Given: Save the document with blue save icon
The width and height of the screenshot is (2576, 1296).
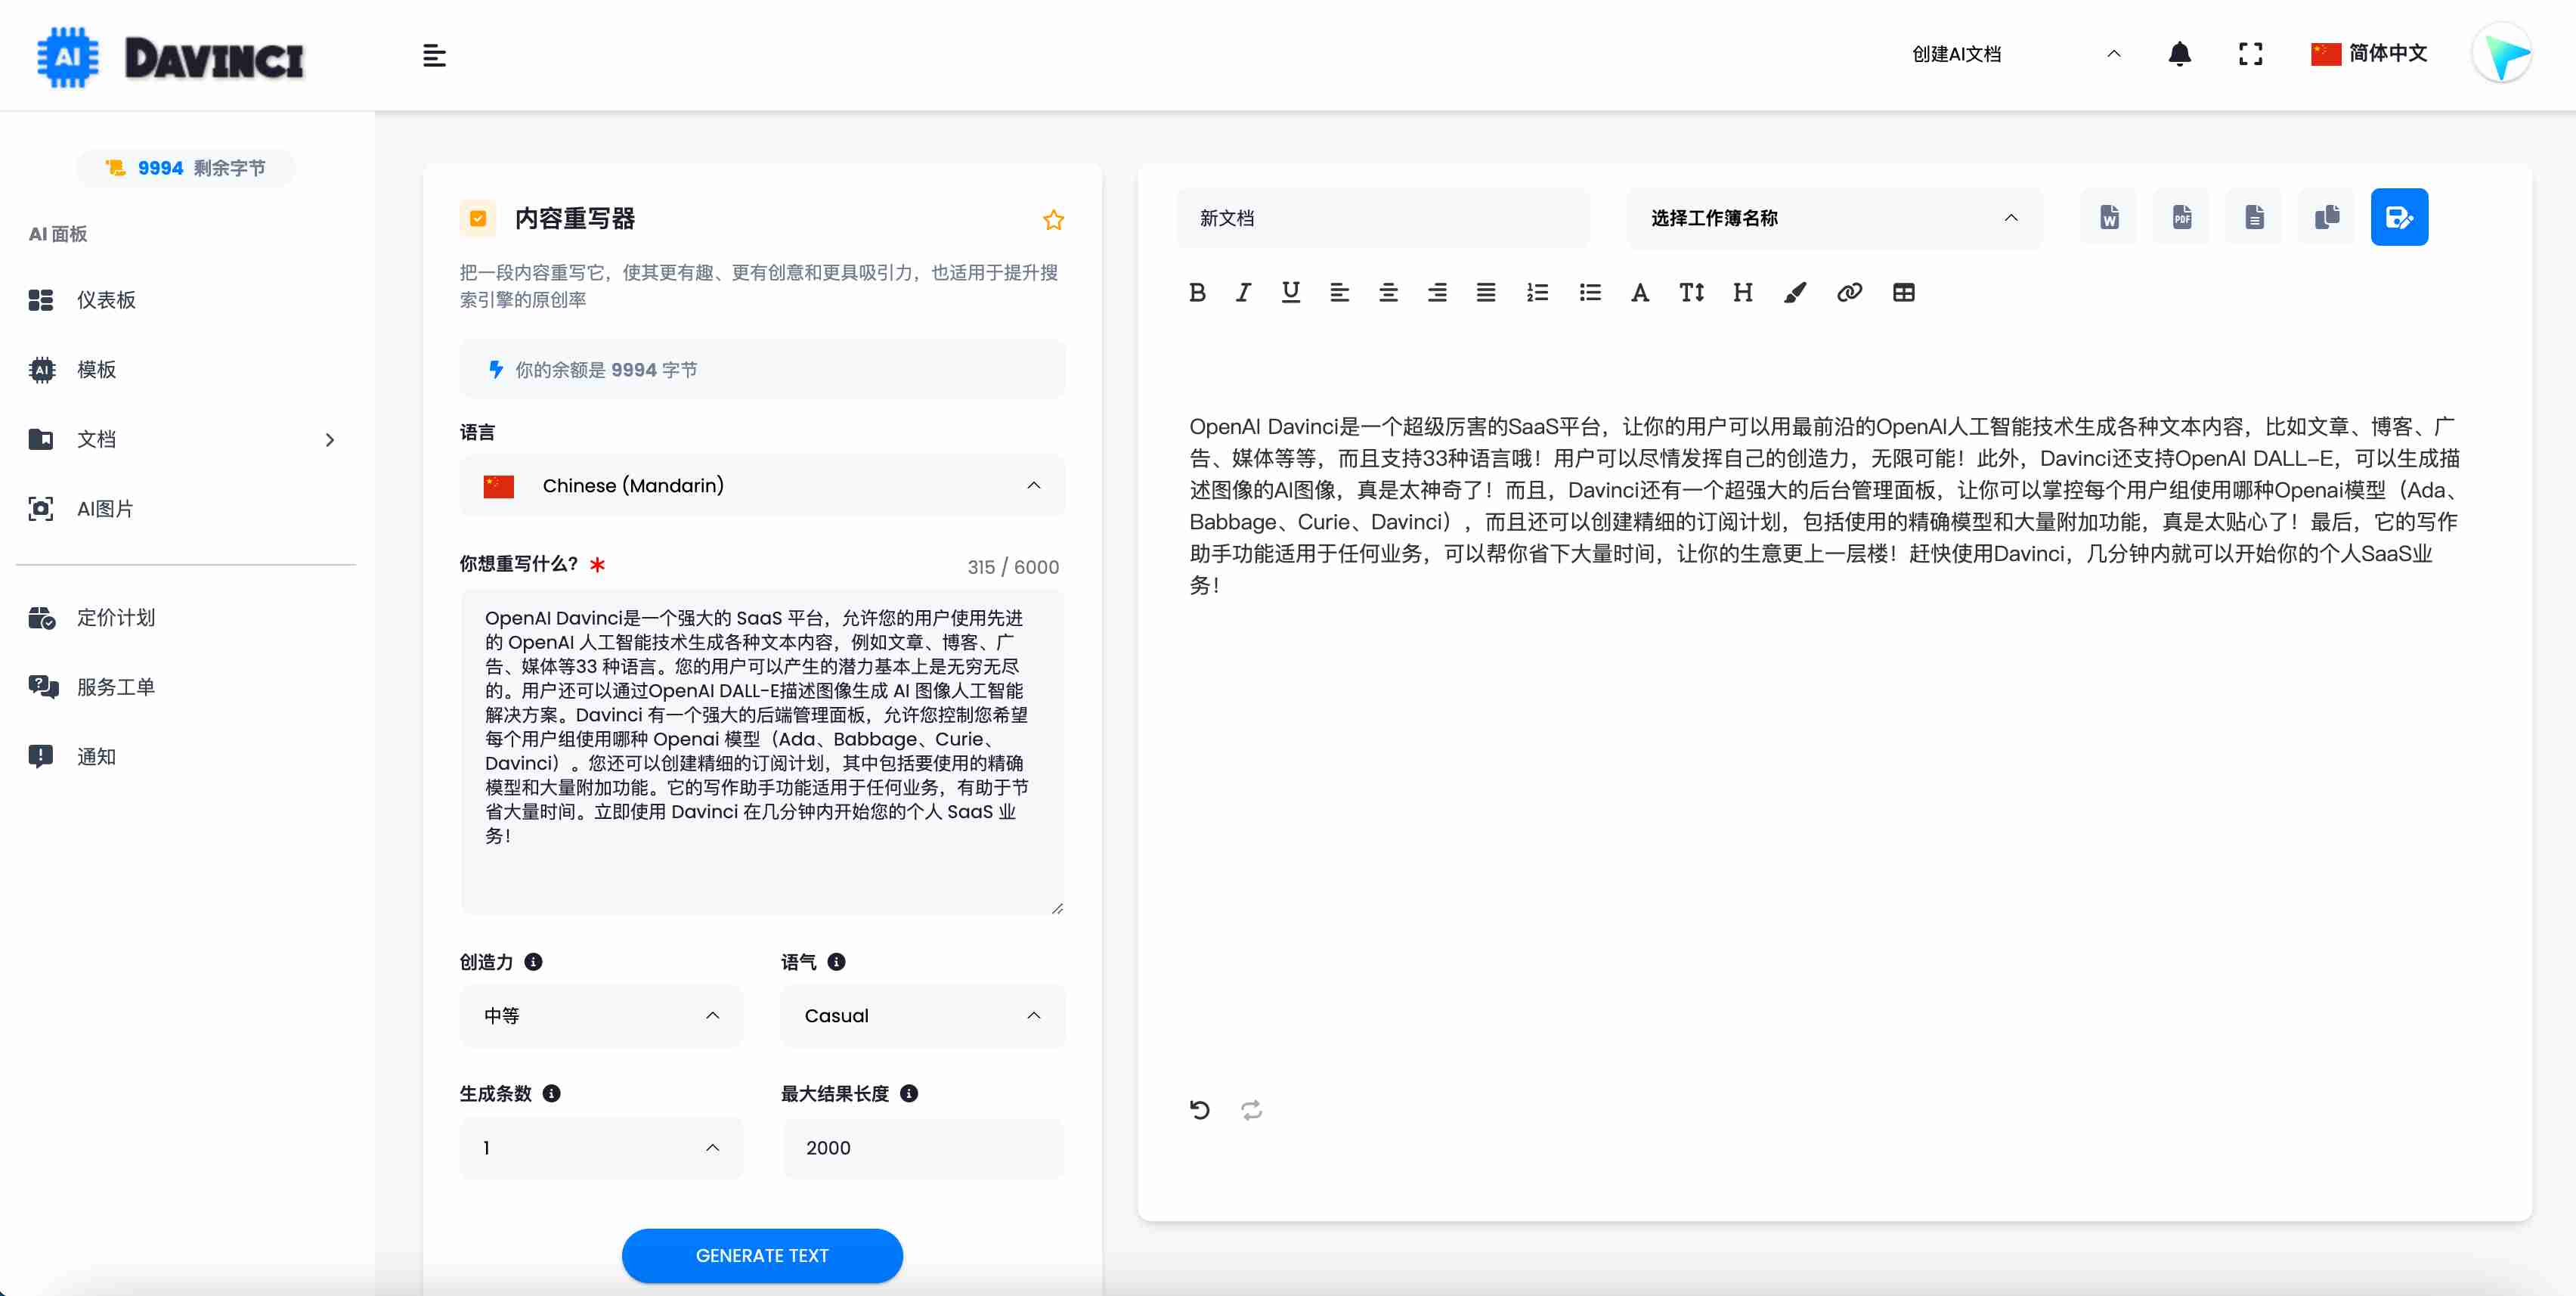Looking at the screenshot, I should 2399,217.
